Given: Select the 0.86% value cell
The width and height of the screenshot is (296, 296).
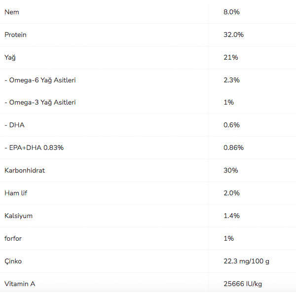Looking at the screenshot, I should pos(233,148).
